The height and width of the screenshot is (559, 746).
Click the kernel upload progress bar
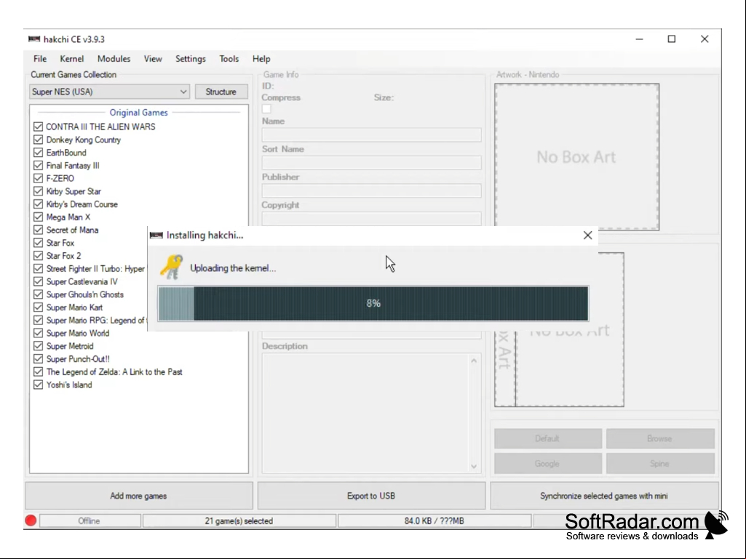373,303
